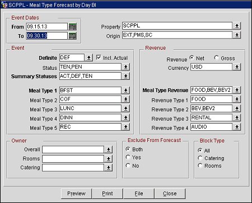Click the Status field TEN,PEN
The height and width of the screenshot is (203, 252).
(x=90, y=67)
